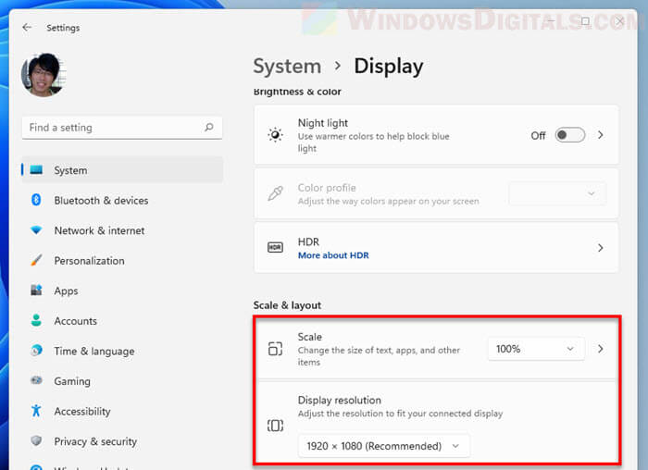Toggle the Night light switch
This screenshot has height=470, width=648.
570,135
